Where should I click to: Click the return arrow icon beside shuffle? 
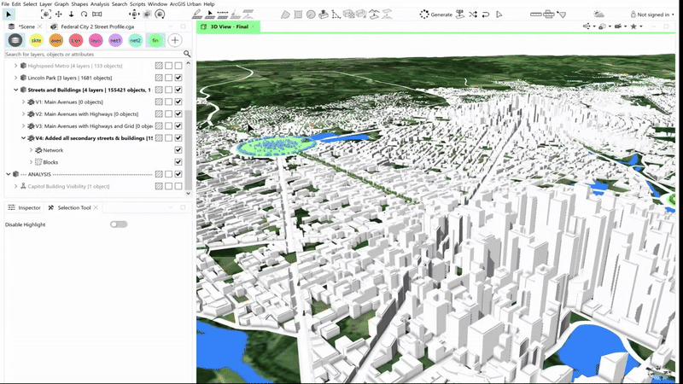pyautogui.click(x=486, y=15)
